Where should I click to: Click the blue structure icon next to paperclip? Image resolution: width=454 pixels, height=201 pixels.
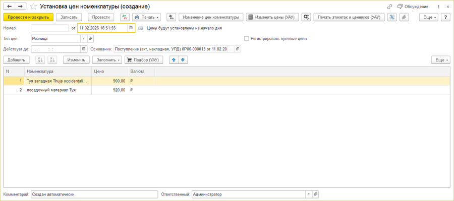tap(392, 17)
